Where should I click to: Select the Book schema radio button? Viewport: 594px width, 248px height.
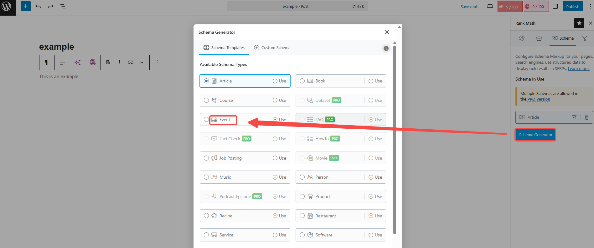tap(302, 81)
